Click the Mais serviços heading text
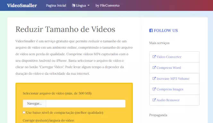The width and height of the screenshot is (213, 123). [159, 43]
